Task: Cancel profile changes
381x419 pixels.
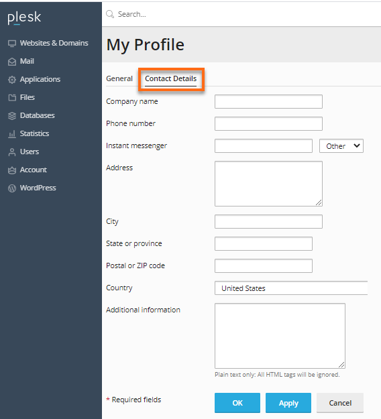Action: (340, 403)
